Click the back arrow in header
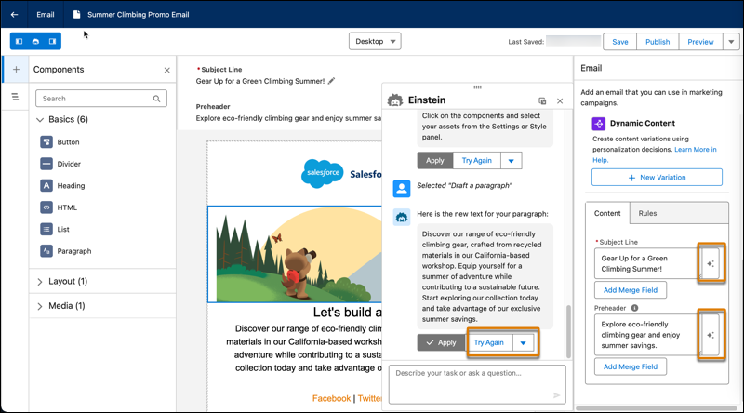Screen dimensions: 744x413 [x=14, y=15]
